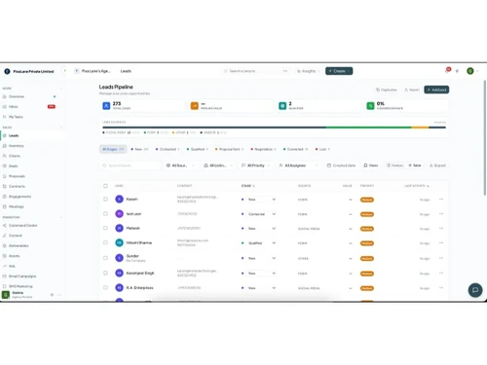This screenshot has height=365, width=487.
Task: Click the green segment of lead sources bar
Action: pos(368,128)
